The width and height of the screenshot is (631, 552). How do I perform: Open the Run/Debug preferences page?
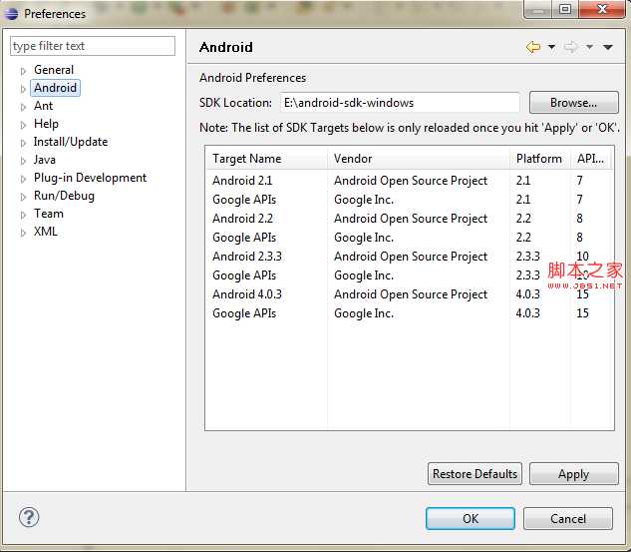click(x=64, y=196)
